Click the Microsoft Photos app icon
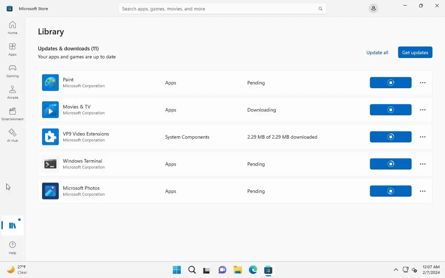 (50, 191)
